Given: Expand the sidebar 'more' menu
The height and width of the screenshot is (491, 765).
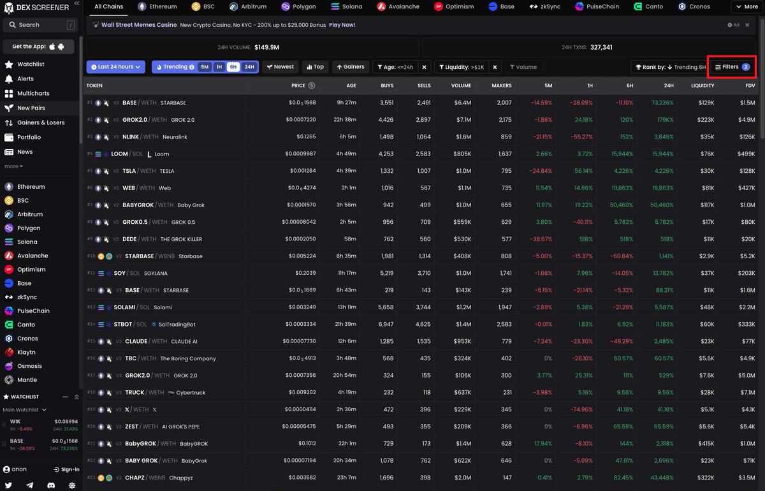Looking at the screenshot, I should point(13,166).
